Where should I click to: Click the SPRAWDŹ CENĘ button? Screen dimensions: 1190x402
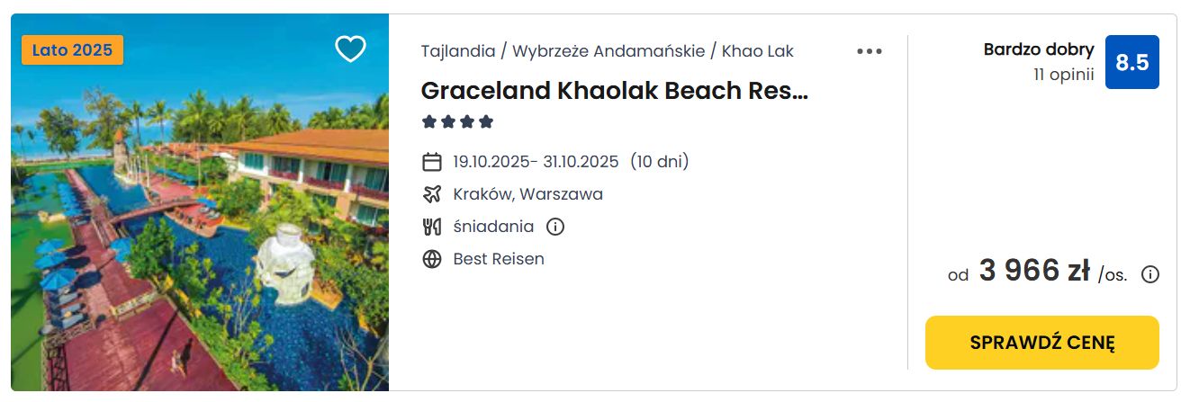[1041, 343]
